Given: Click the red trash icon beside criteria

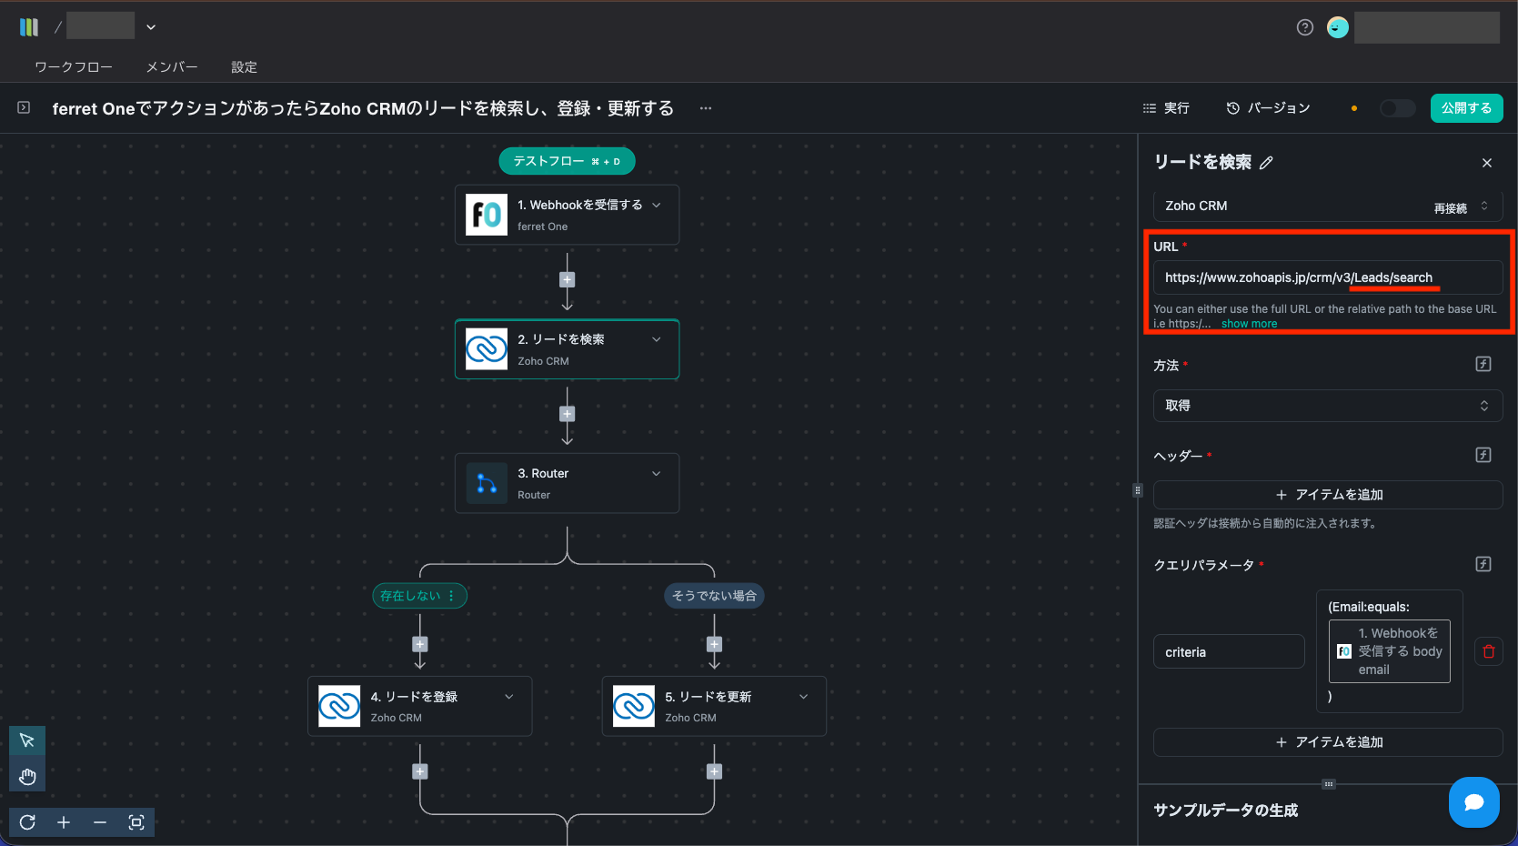Looking at the screenshot, I should click(x=1488, y=651).
